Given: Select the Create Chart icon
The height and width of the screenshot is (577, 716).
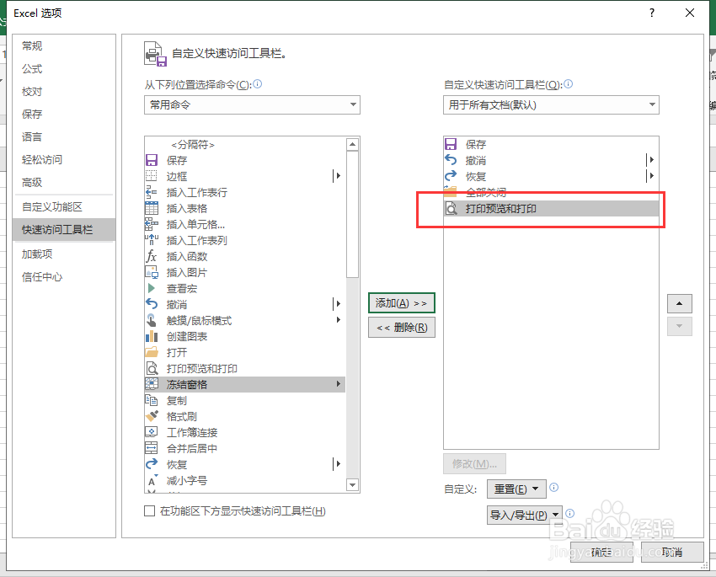Looking at the screenshot, I should tap(151, 336).
